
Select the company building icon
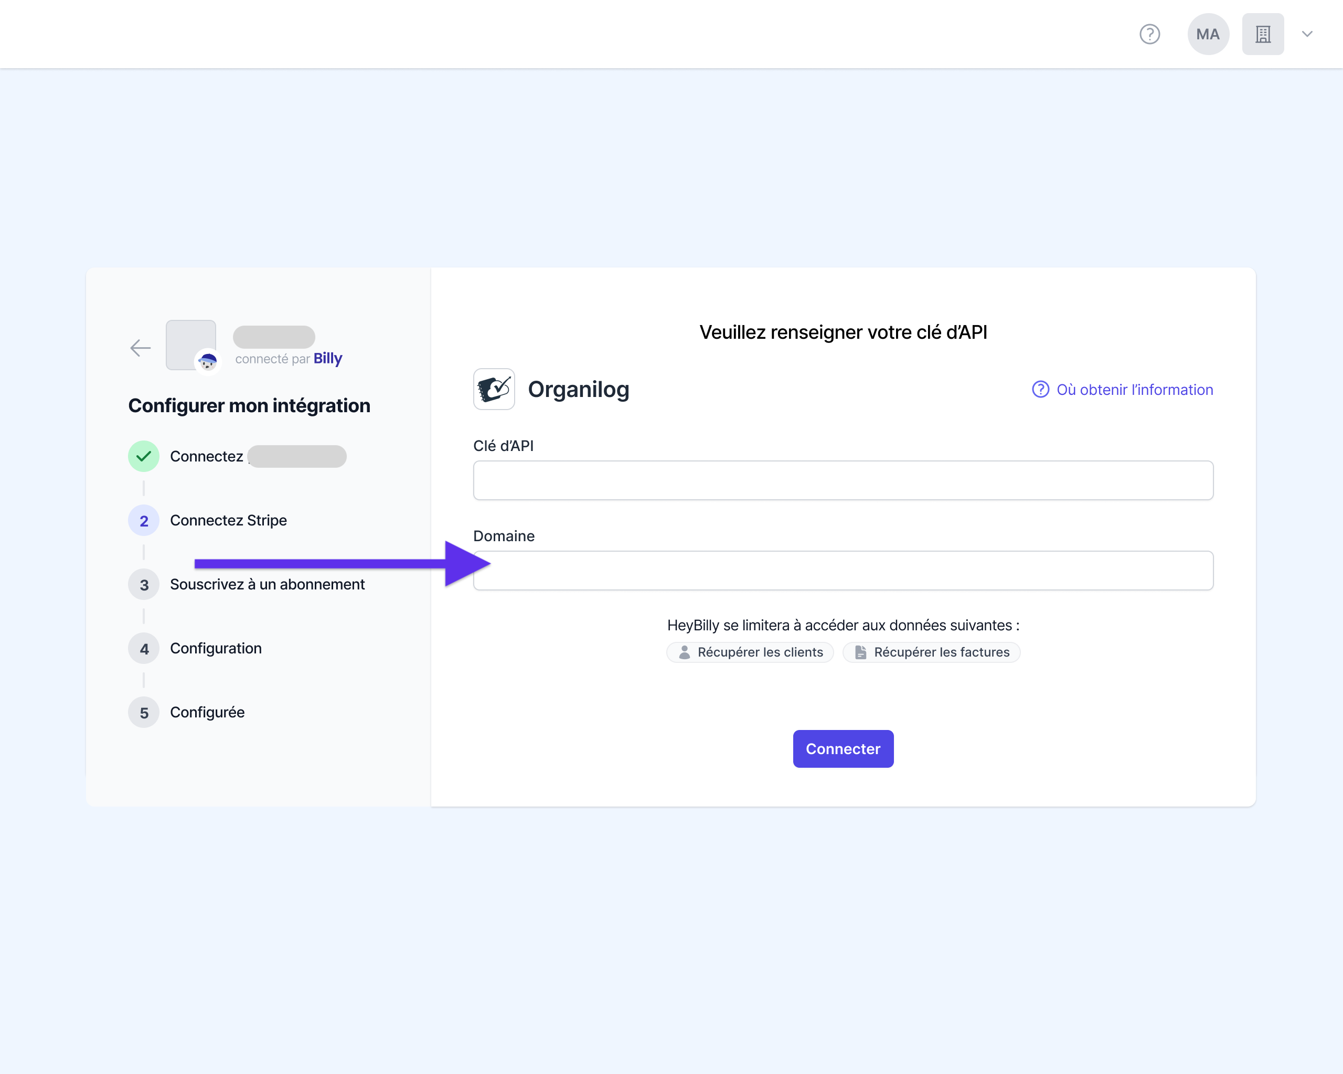1263,34
